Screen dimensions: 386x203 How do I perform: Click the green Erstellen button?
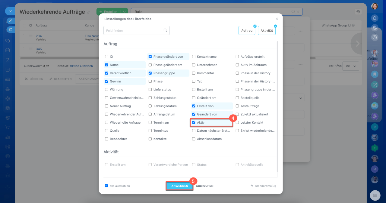point(109,12)
